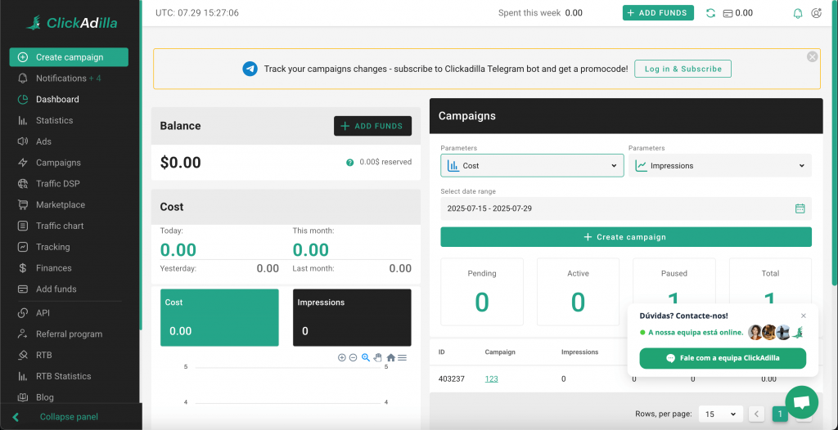Select the green Cost chart tile
Screen dimensions: 838x430
pos(219,317)
